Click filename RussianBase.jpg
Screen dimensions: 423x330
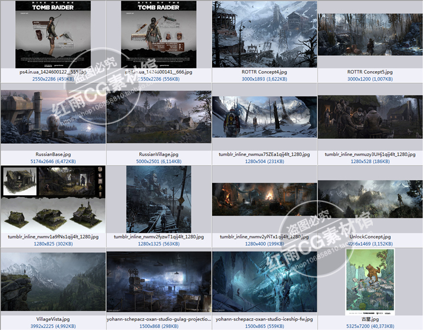[x=53, y=155]
